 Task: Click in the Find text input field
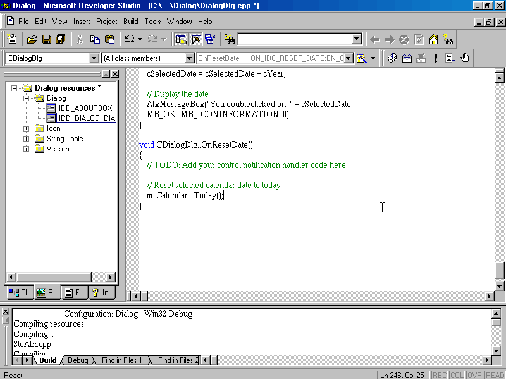pos(295,39)
